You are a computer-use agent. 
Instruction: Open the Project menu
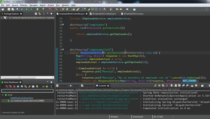coord(51,5)
